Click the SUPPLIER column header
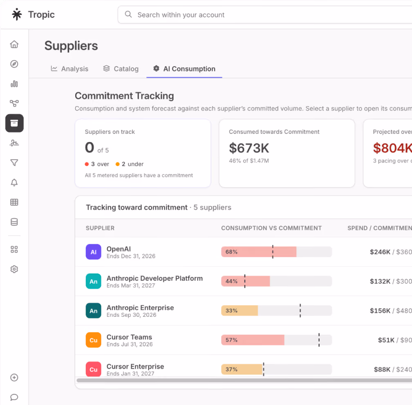Image resolution: width=412 pixels, height=405 pixels. [x=100, y=228]
